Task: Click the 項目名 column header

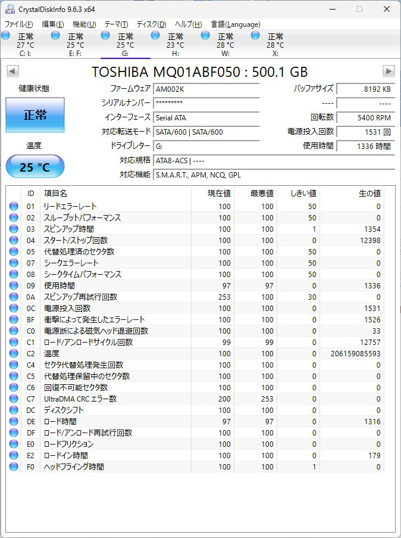Action: (115, 194)
